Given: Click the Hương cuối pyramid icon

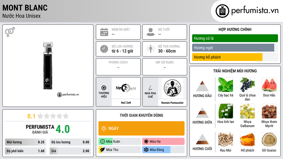Looking at the screenshot, I should click(x=202, y=139).
